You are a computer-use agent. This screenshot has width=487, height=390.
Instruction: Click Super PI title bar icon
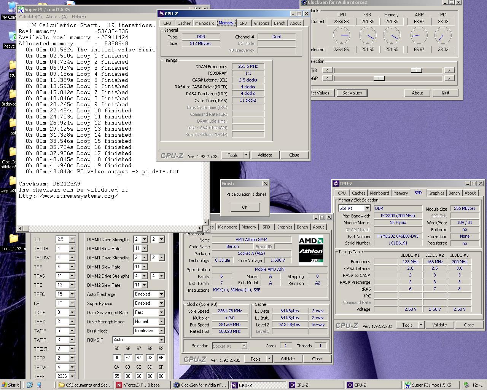click(x=21, y=9)
